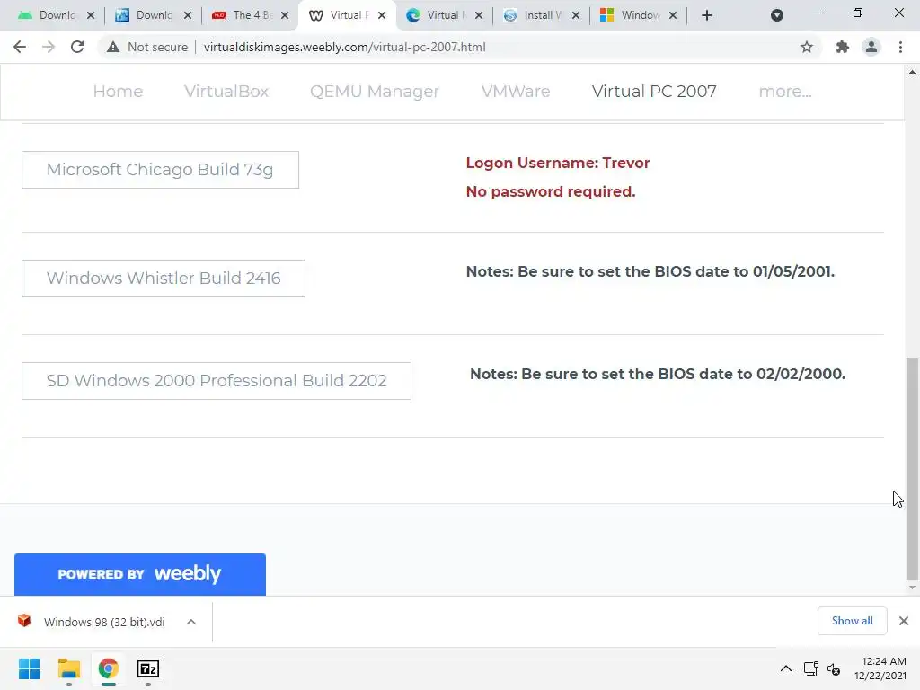This screenshot has width=920, height=690.
Task: Download Windows Whistler Build 2416
Action: tap(164, 279)
